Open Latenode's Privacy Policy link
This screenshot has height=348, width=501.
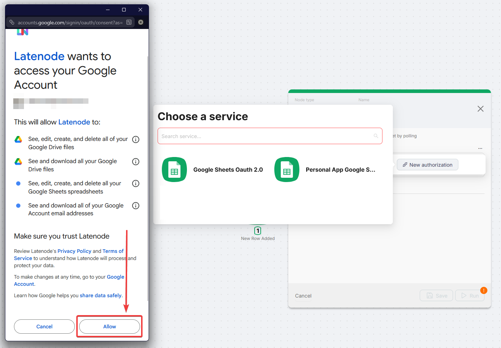click(x=74, y=251)
